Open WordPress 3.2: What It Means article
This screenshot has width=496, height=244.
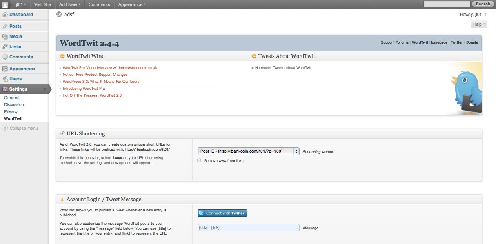click(101, 82)
